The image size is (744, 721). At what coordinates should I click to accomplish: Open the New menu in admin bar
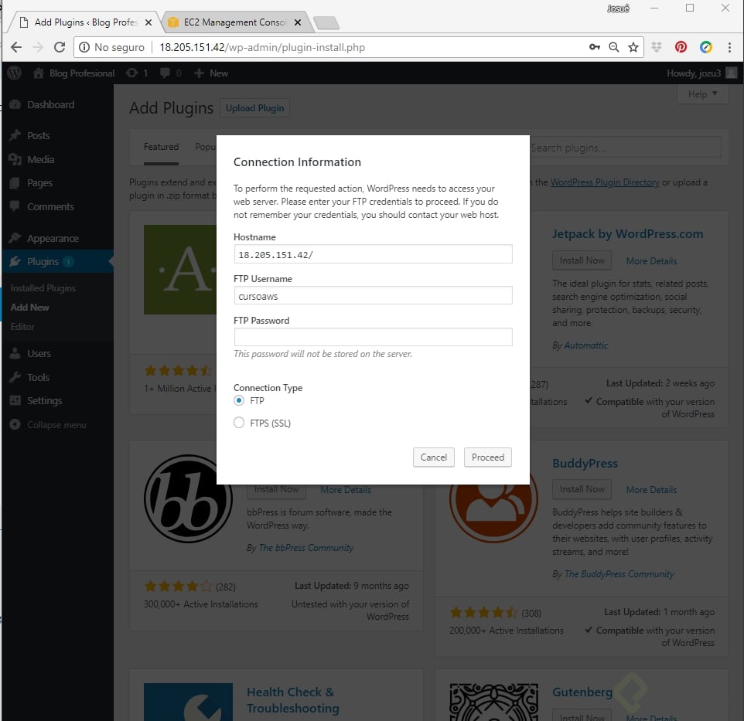coord(212,73)
